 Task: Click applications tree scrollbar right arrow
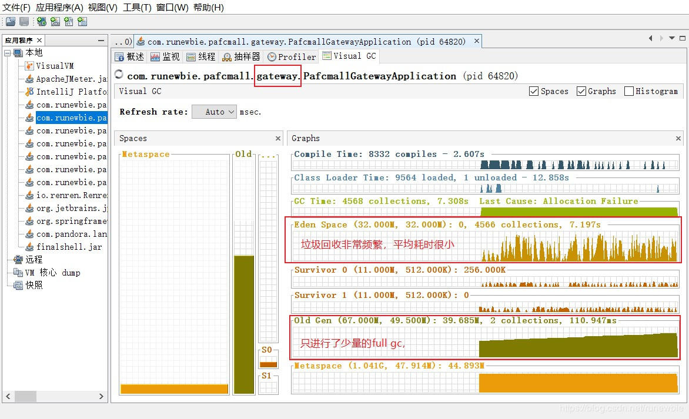pos(101,396)
